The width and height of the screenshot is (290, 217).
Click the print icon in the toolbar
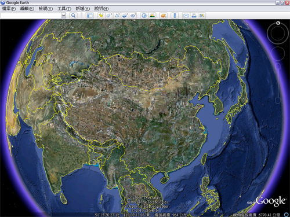click(194, 16)
